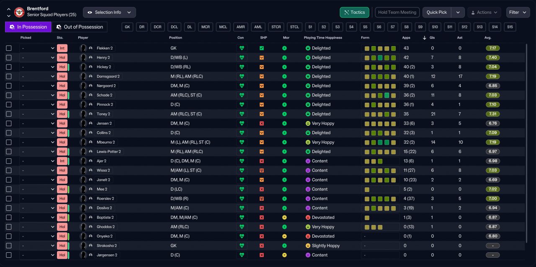Switch to the Out of Possession tab
Image resolution: width=536 pixels, height=267 pixels.
[79, 27]
